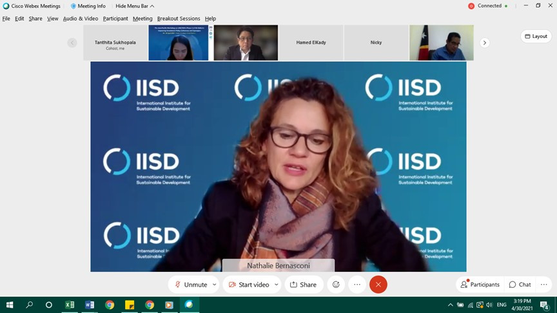Screen dimensions: 557x313
Task: Show hidden system tray icons
Action: [451, 305]
